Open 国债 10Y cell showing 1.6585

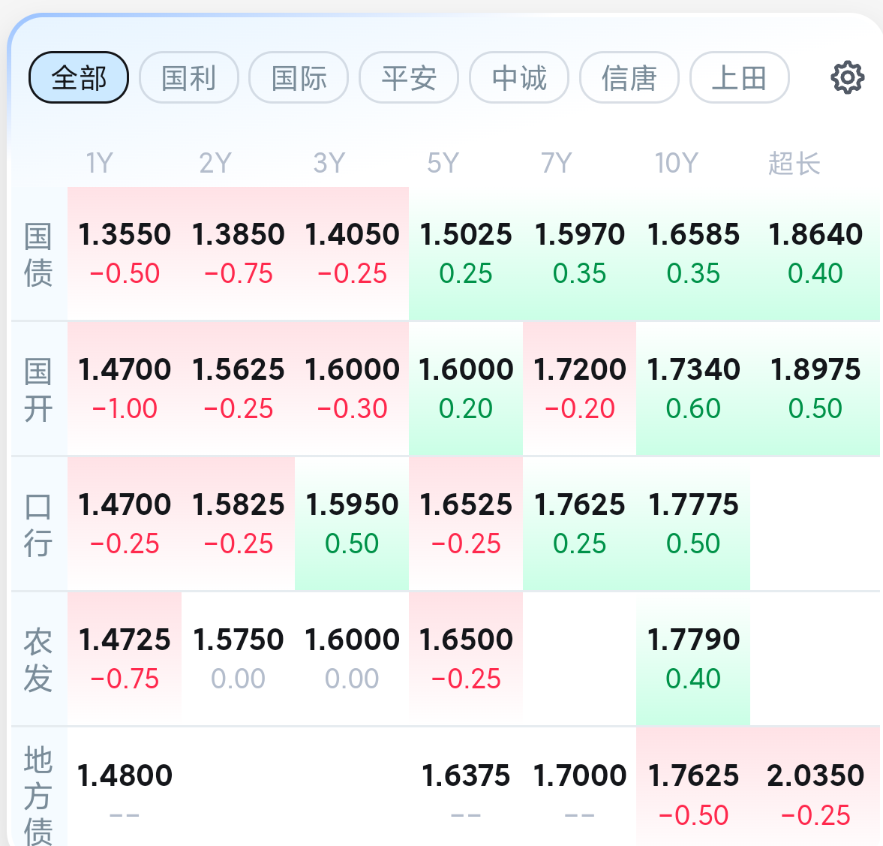coord(693,254)
